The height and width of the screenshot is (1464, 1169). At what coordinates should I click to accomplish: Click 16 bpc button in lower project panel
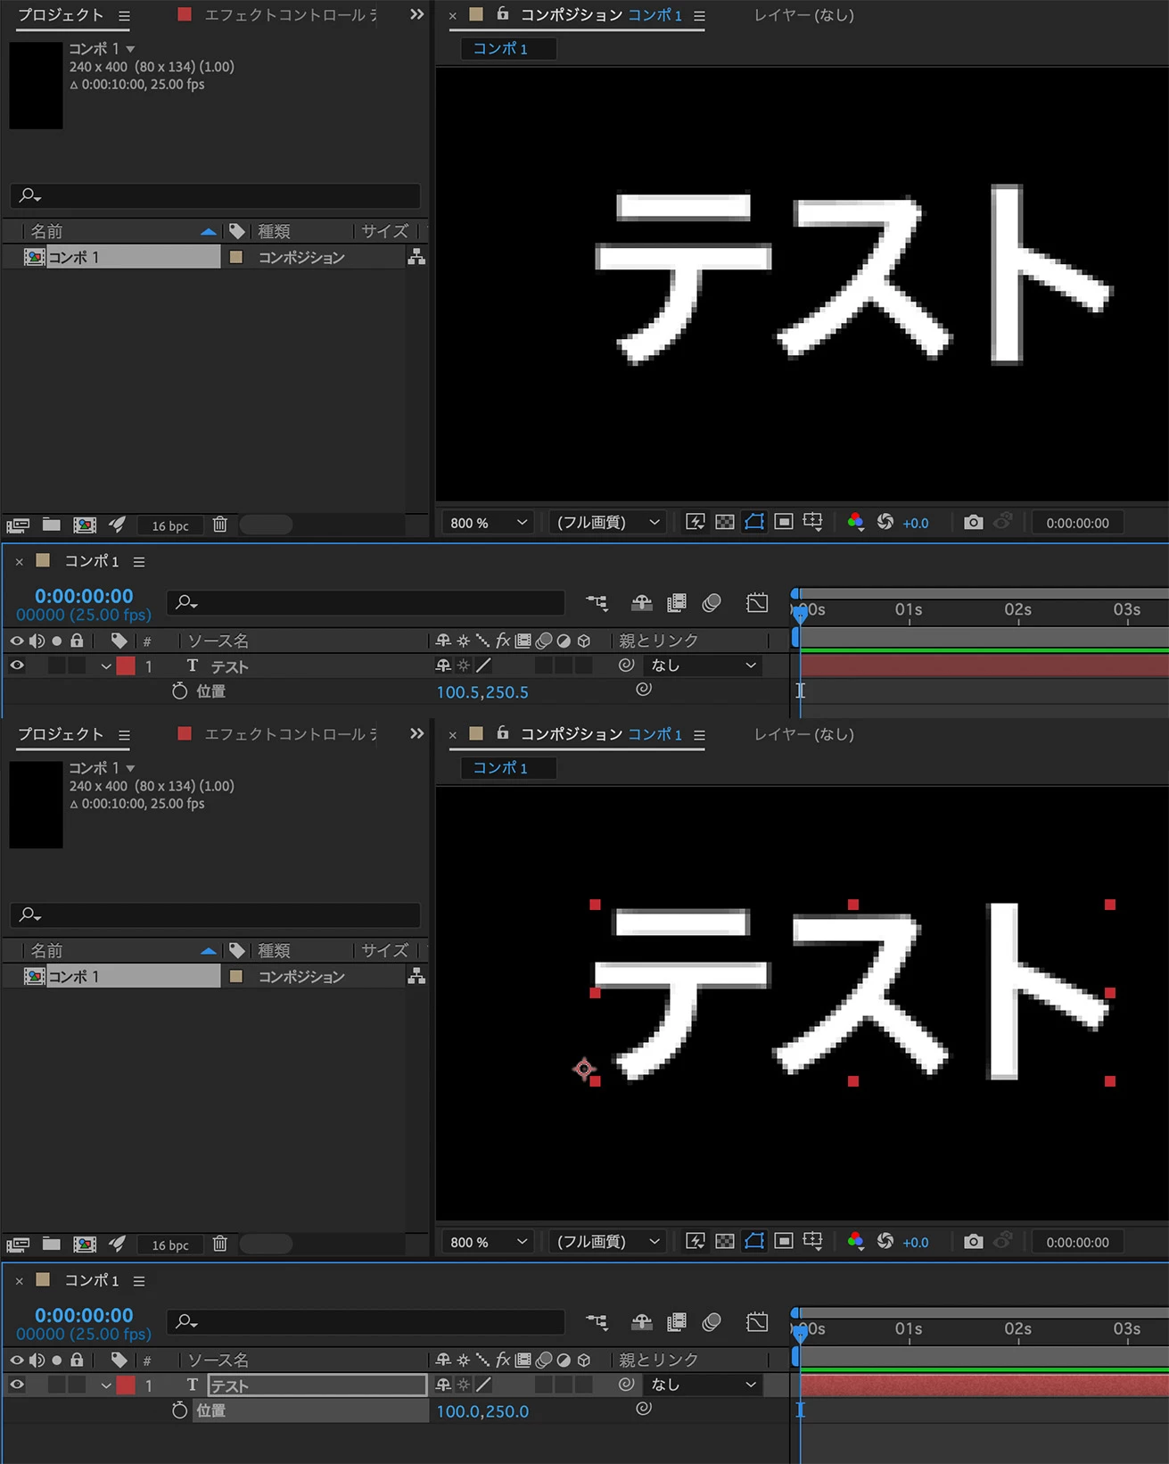point(170,1245)
